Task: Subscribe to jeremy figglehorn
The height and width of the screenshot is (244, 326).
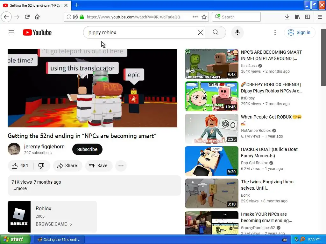Action: [87, 149]
